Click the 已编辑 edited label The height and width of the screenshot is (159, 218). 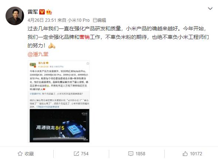tap(99, 20)
